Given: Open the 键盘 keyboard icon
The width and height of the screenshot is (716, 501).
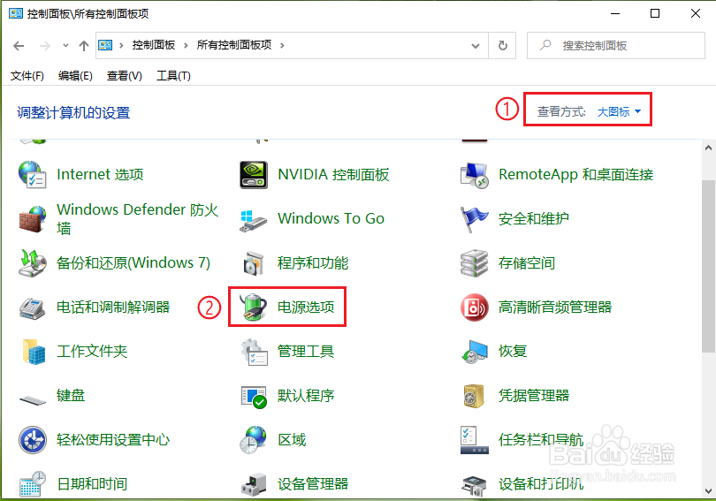Looking at the screenshot, I should (33, 400).
